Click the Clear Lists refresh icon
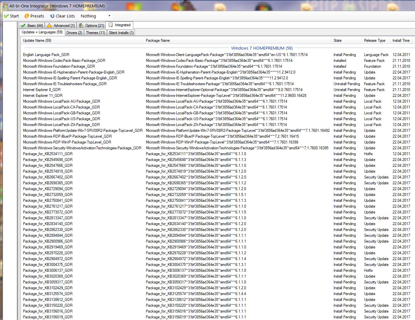The width and height of the screenshot is (415, 320). click(x=52, y=16)
